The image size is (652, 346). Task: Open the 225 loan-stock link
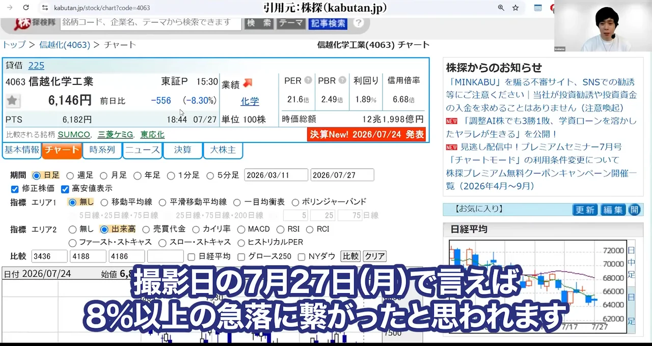point(36,65)
